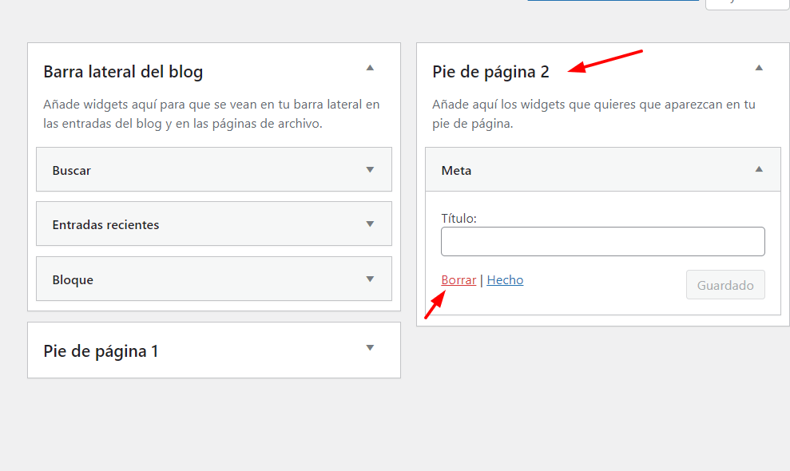Click the Título input field
This screenshot has width=790, height=471.
tap(602, 241)
